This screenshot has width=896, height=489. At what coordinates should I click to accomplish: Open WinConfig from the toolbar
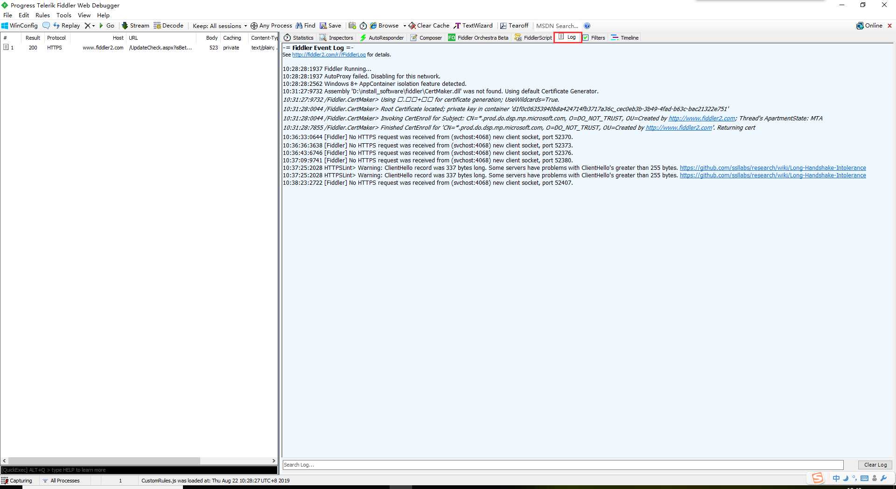(x=20, y=26)
